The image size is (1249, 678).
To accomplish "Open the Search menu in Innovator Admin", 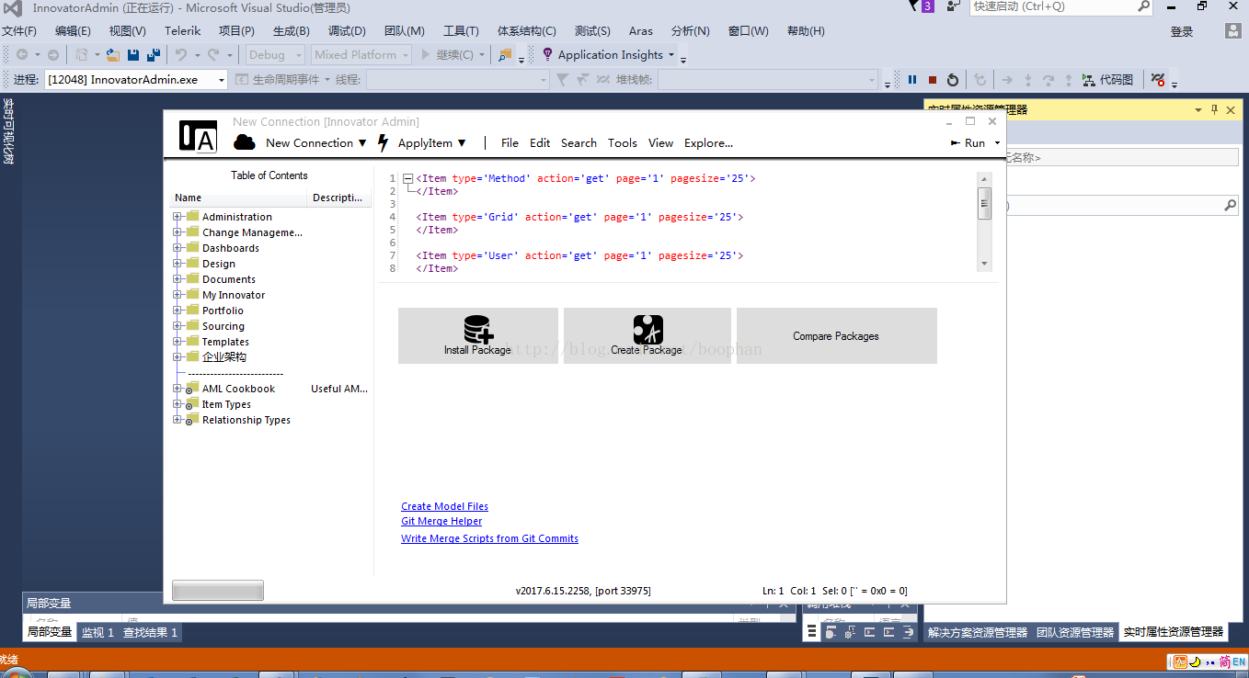I will (579, 143).
